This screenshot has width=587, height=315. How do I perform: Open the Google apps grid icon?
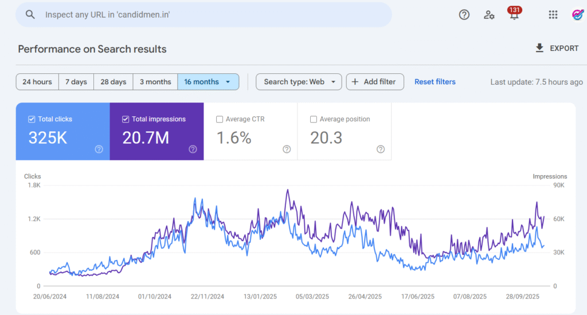553,15
